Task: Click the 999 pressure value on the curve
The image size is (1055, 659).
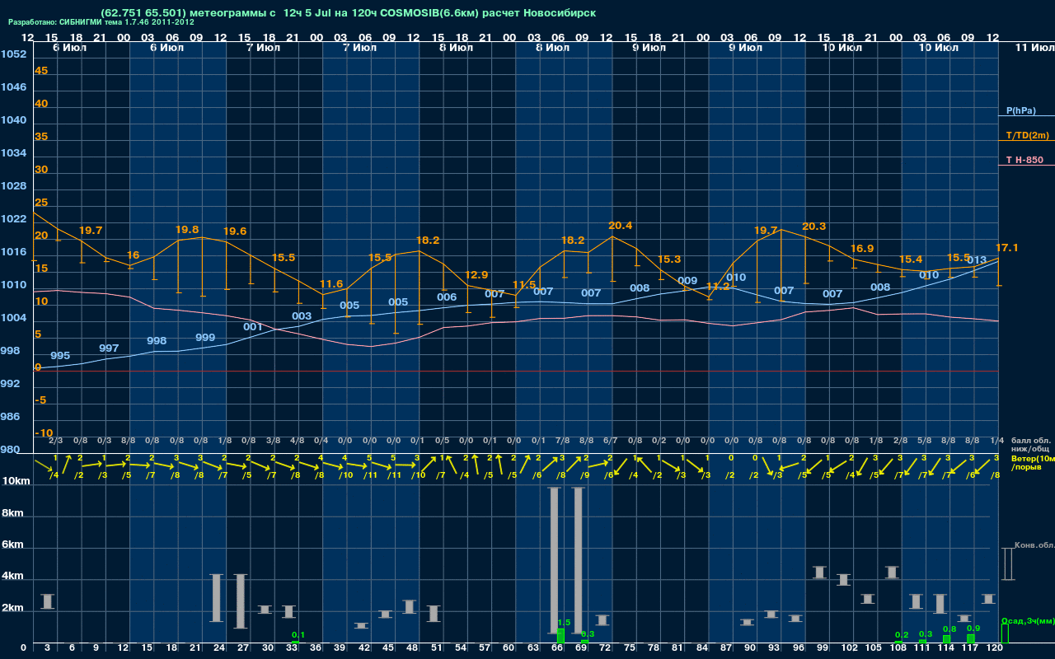Action: point(205,338)
